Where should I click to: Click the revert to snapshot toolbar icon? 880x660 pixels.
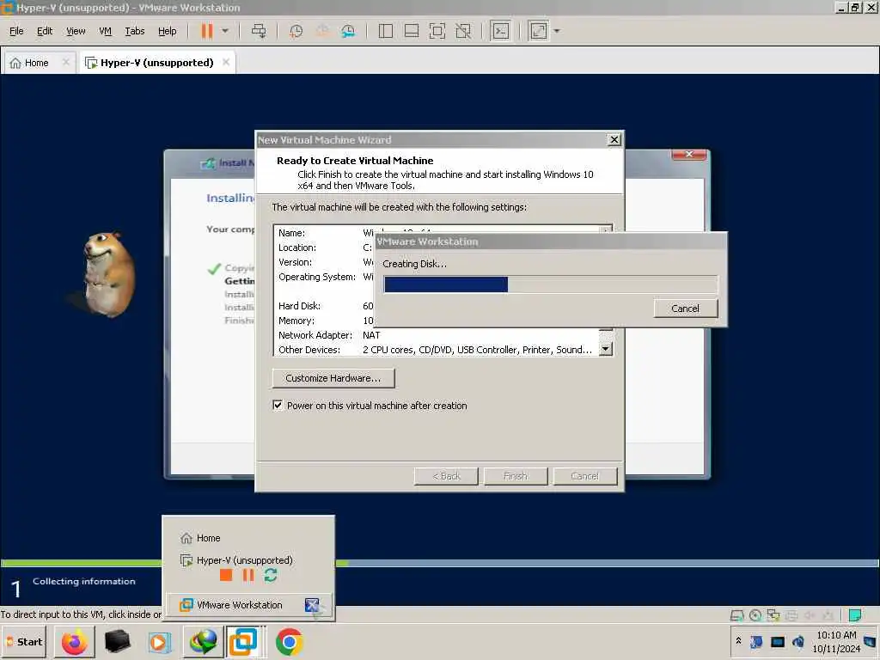(x=322, y=31)
